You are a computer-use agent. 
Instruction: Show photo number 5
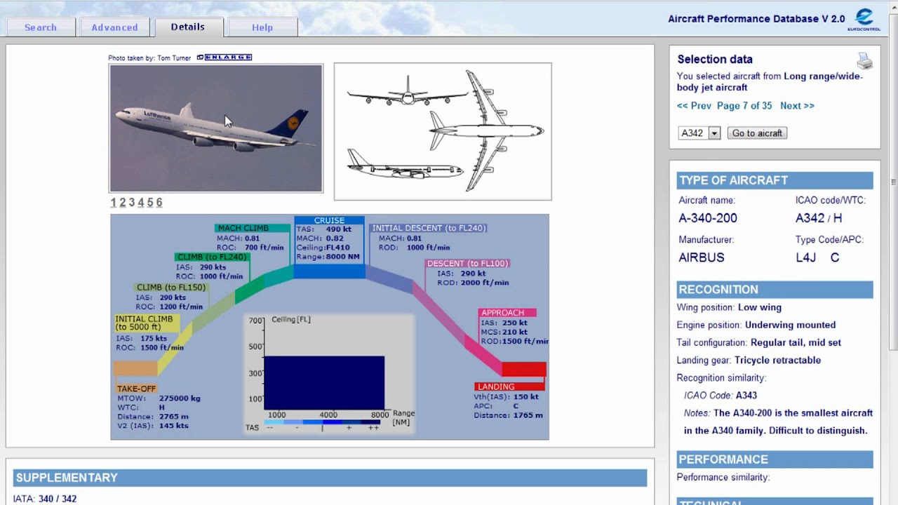tap(149, 203)
